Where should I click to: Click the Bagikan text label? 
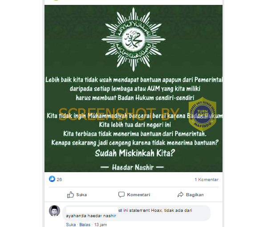pyautogui.click(x=194, y=195)
